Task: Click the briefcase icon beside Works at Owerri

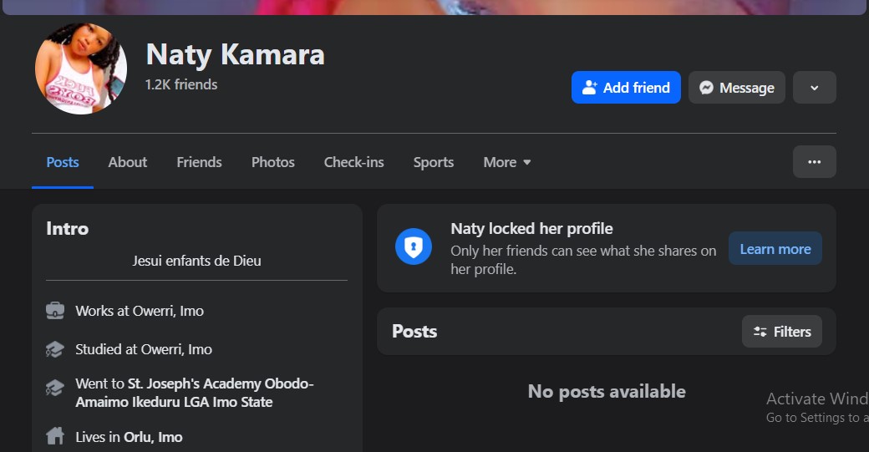Action: point(55,311)
